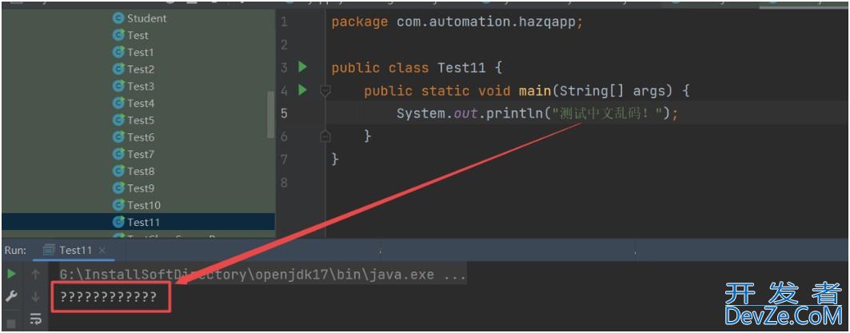
Task: Click the up arrow in Run panel
Action: tap(35, 274)
